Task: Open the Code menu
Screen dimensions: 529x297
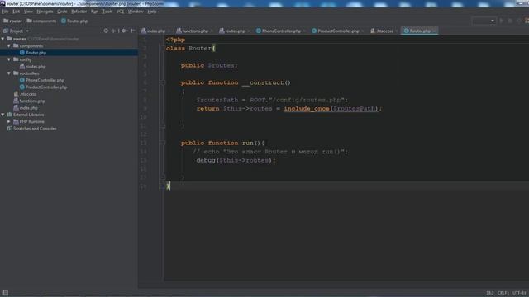Action: click(x=62, y=12)
